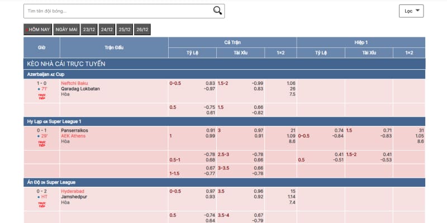The width and height of the screenshot is (447, 223).
Task: Choose the 26/12 date tab
Action: coord(142,30)
